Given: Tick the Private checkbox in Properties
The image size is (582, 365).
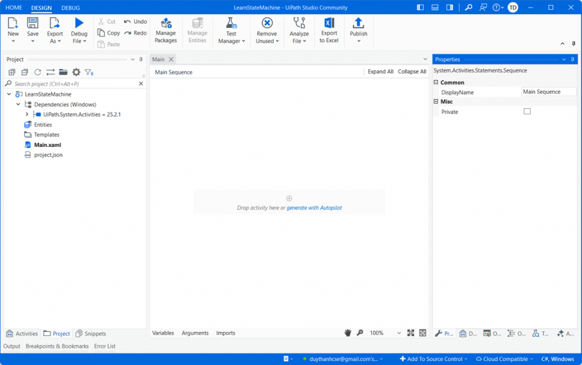Looking at the screenshot, I should click(527, 111).
